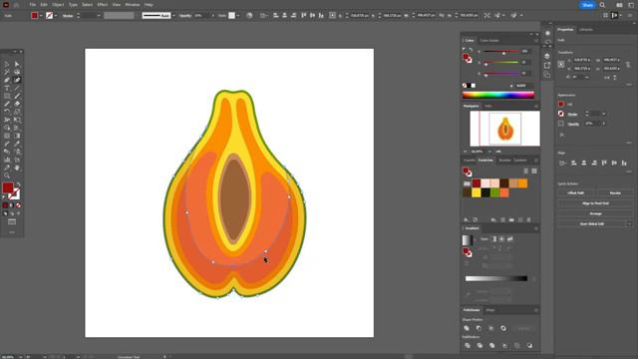Switch Swatches panel to list view
Screen dimensions: 638x359
click(526, 172)
